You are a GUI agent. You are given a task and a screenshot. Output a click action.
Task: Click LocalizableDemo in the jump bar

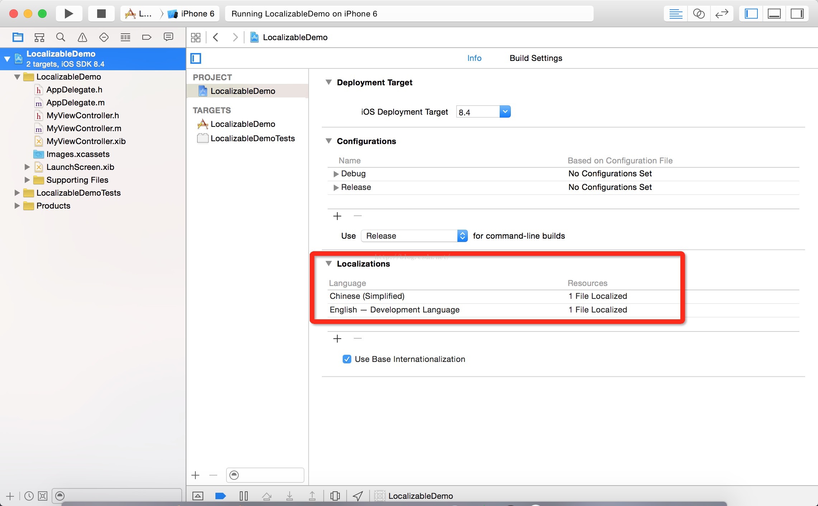pyautogui.click(x=289, y=37)
